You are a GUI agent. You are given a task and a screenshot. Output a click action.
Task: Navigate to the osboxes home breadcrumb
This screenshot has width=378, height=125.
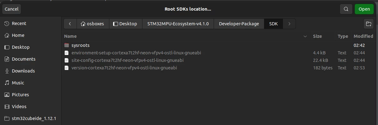[92, 24]
